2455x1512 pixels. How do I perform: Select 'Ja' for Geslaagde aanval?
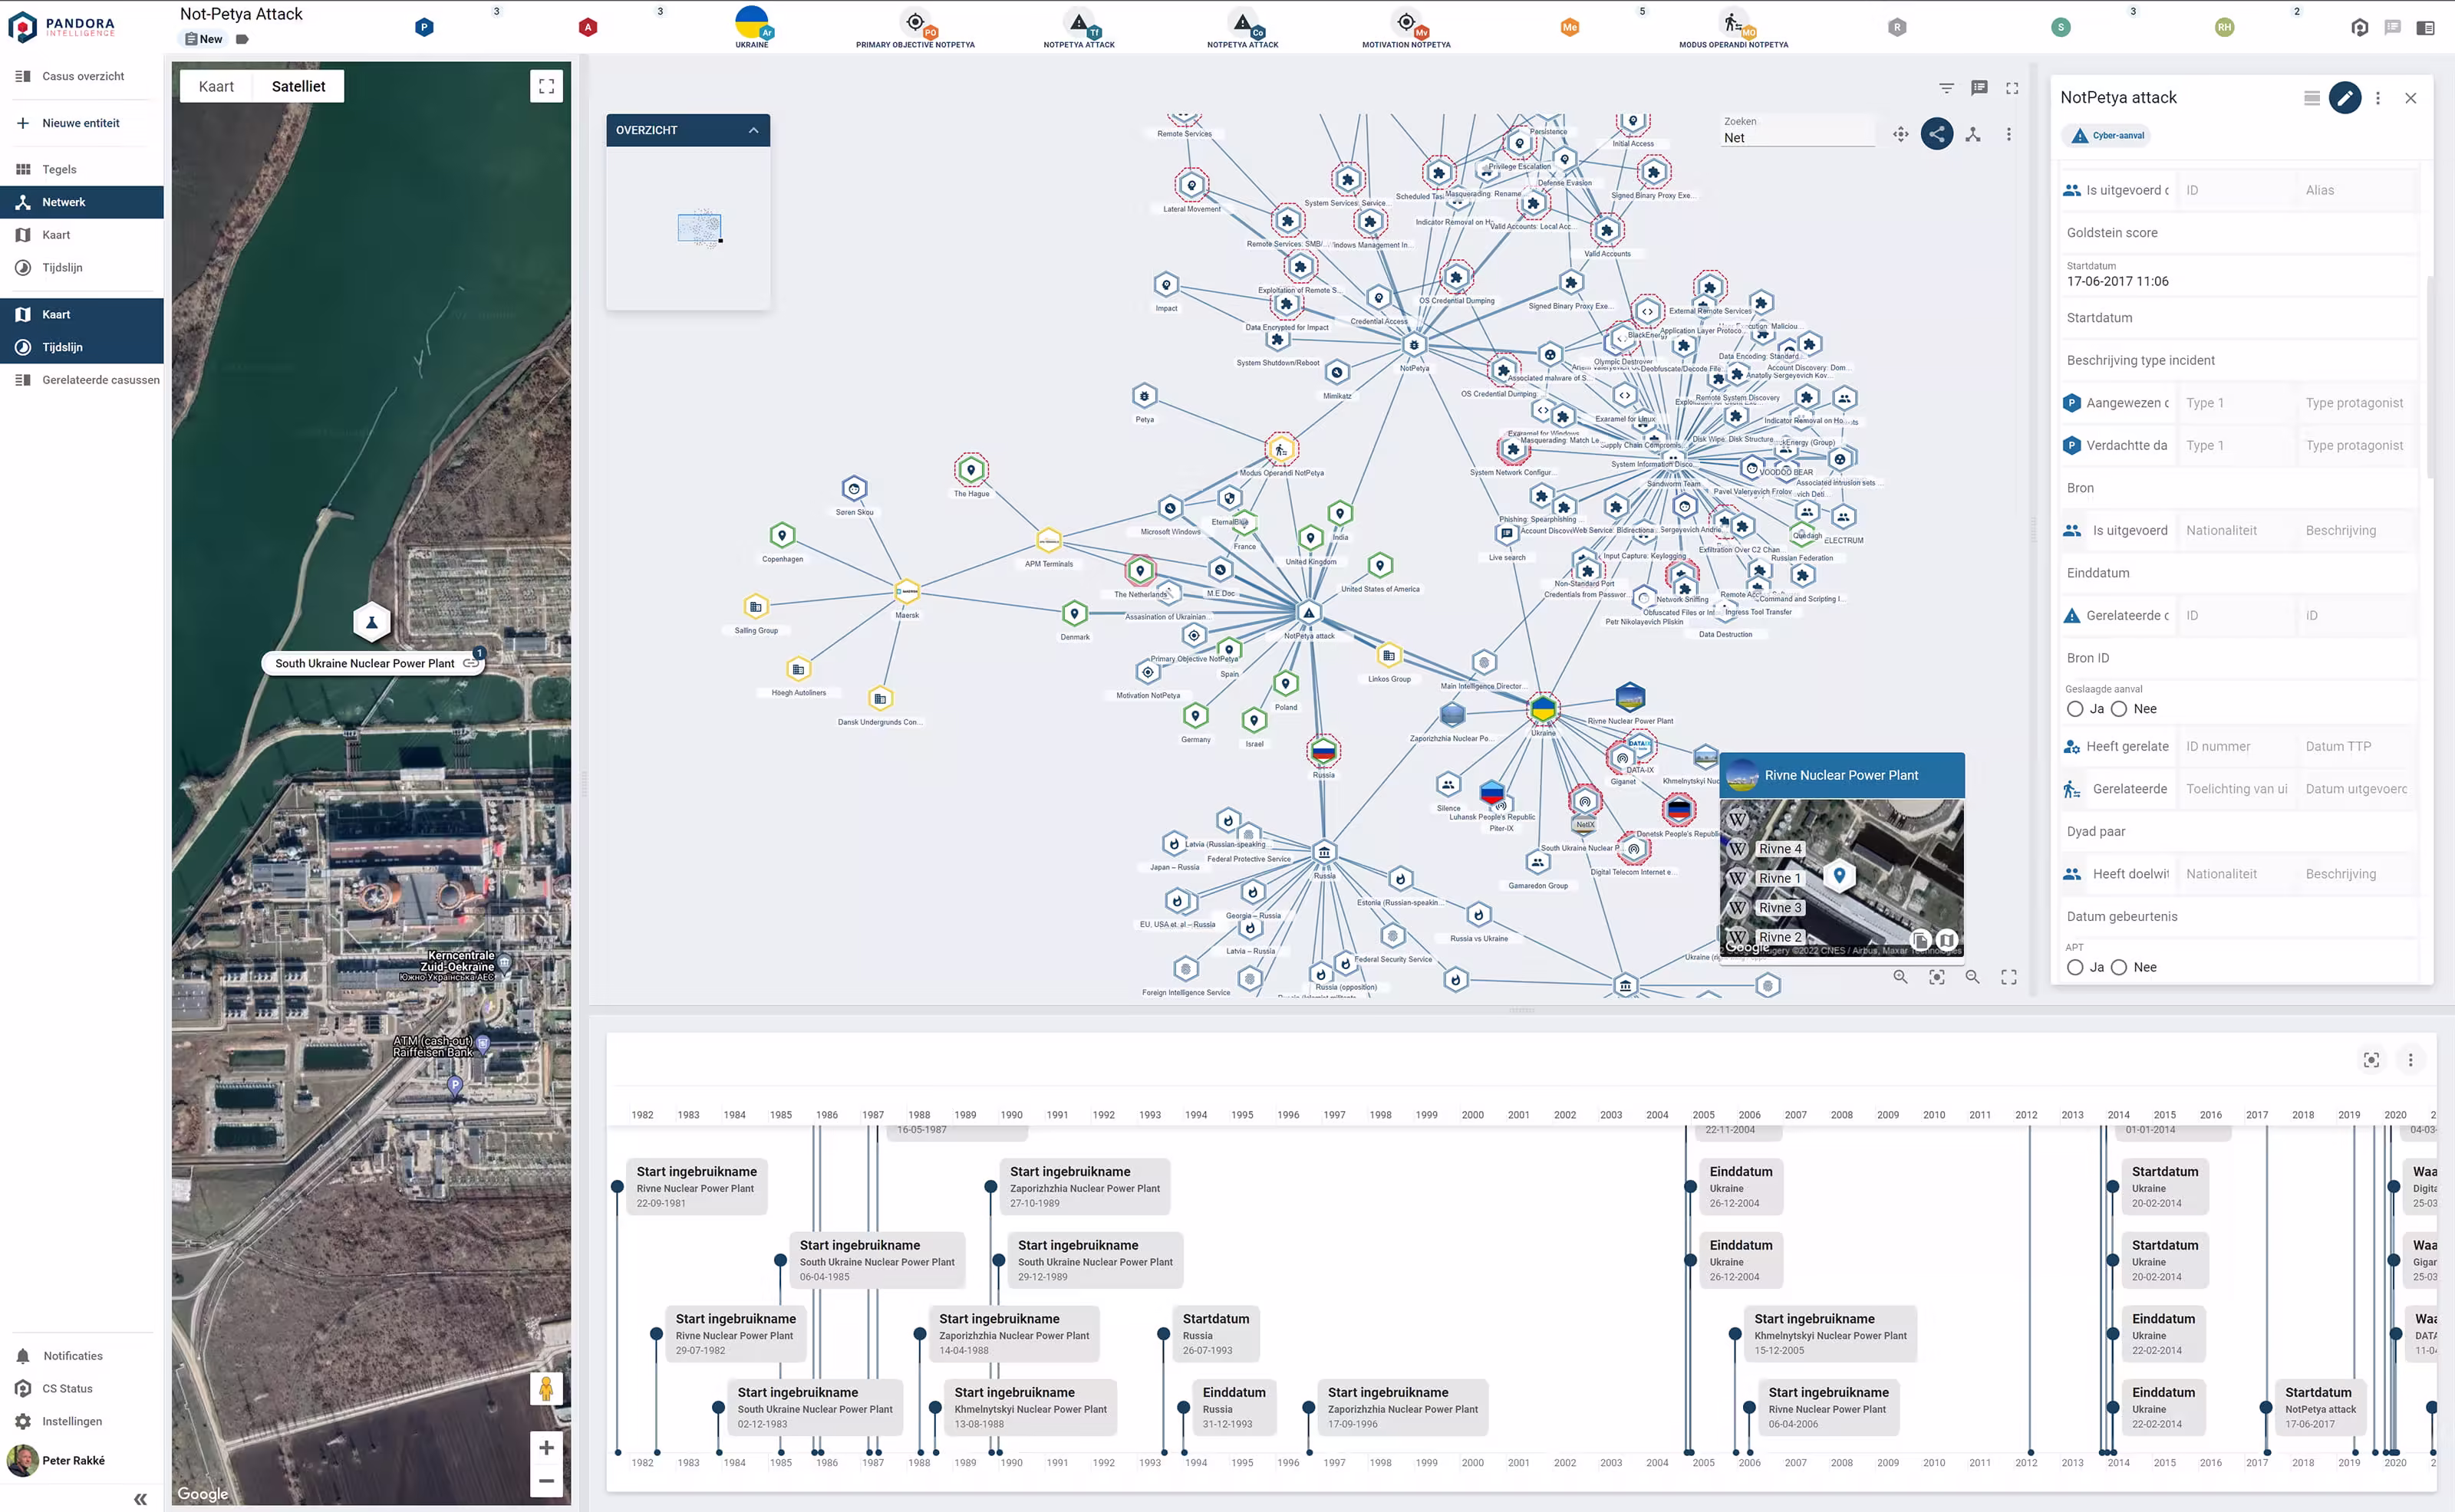[2076, 709]
